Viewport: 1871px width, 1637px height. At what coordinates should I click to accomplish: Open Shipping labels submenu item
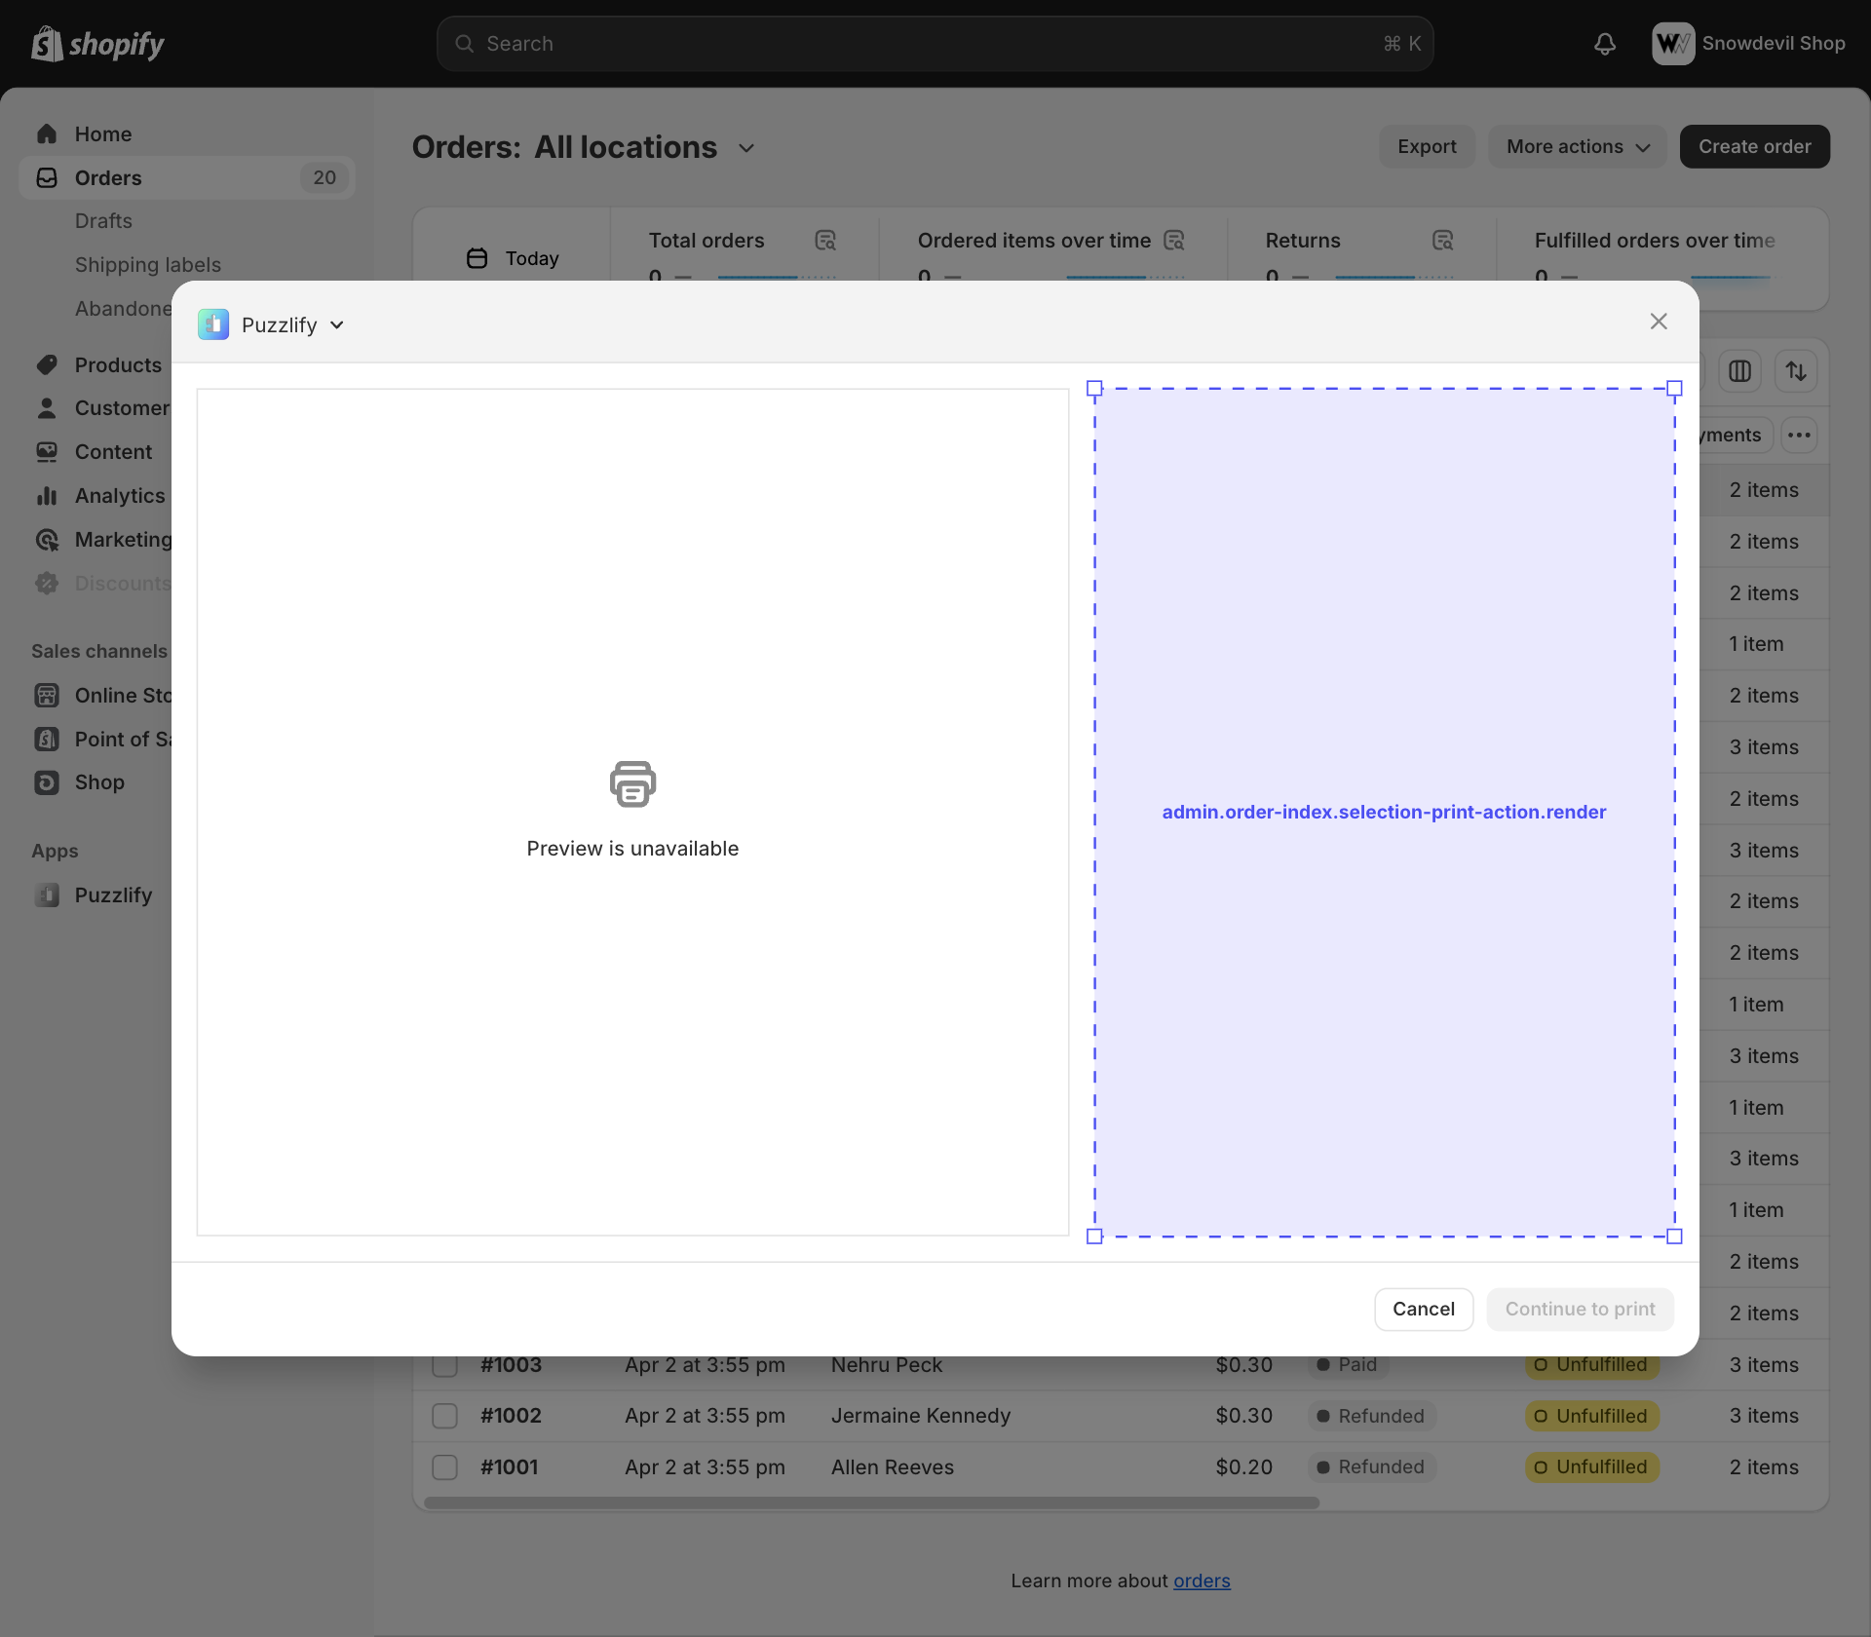[x=148, y=265]
